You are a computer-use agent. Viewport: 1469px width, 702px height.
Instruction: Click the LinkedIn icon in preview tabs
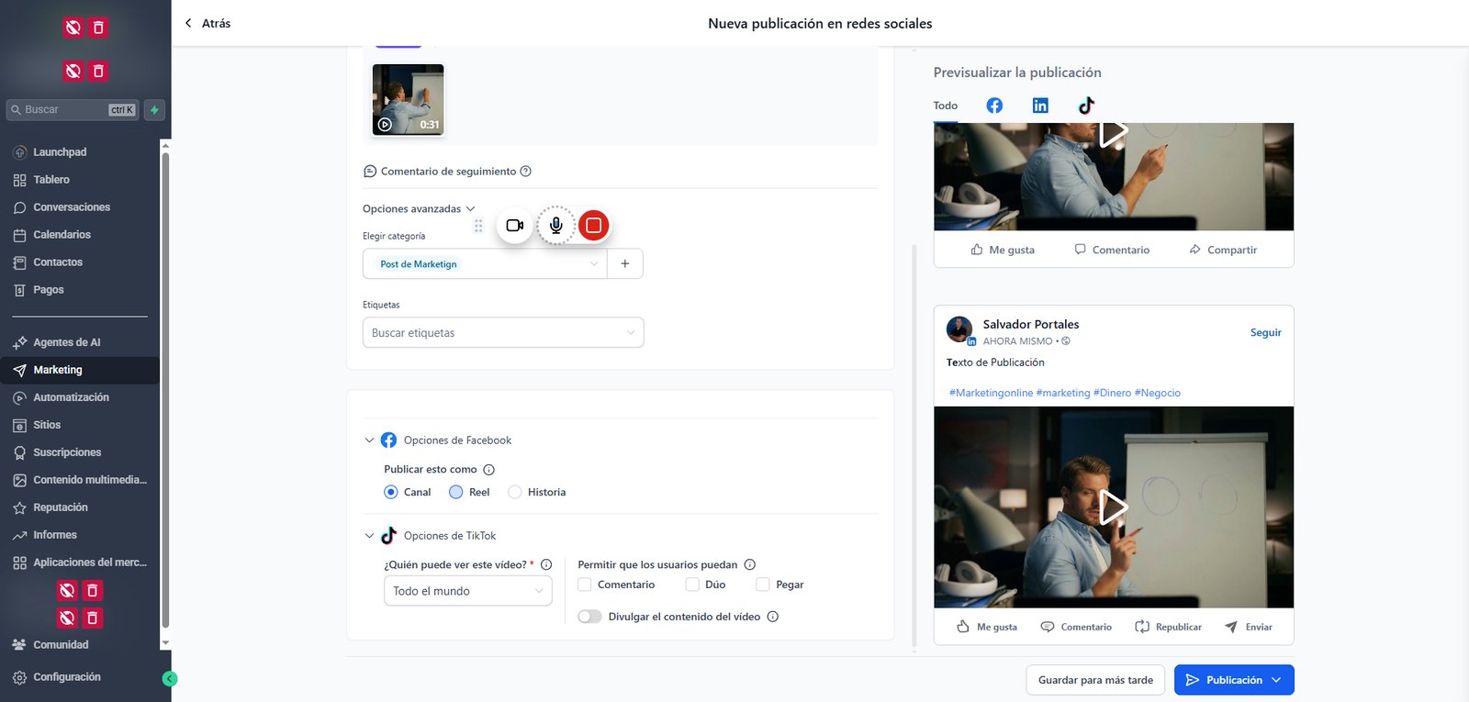pyautogui.click(x=1040, y=106)
